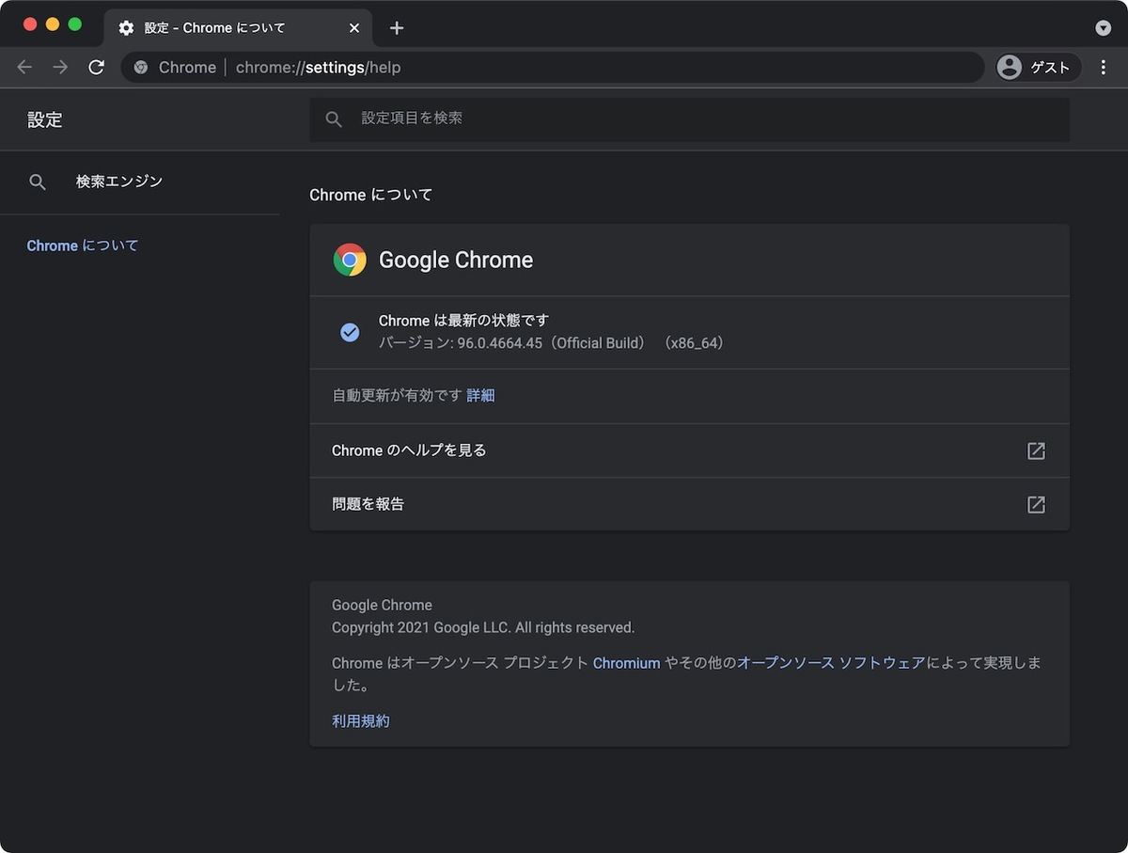The image size is (1128, 853).
Task: Close the 設定 - Chrome について tab
Action: 354,28
